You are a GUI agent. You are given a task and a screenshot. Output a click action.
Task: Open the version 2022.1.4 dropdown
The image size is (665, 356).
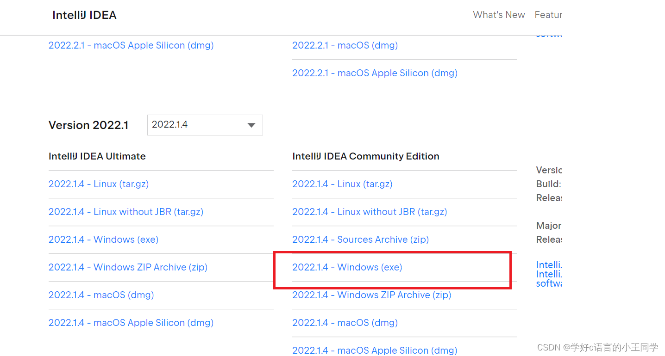(205, 125)
